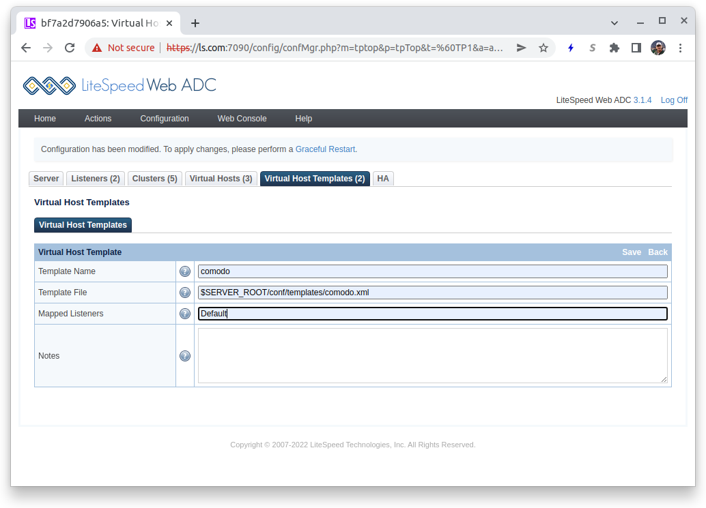The width and height of the screenshot is (706, 508).
Task: Click the browser address bar URL
Action: (335, 48)
